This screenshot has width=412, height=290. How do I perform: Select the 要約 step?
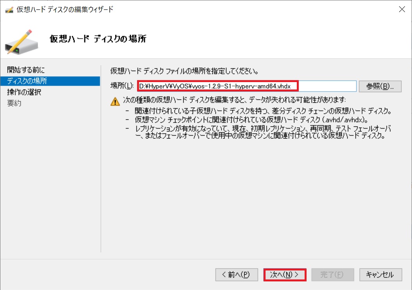pos(14,103)
